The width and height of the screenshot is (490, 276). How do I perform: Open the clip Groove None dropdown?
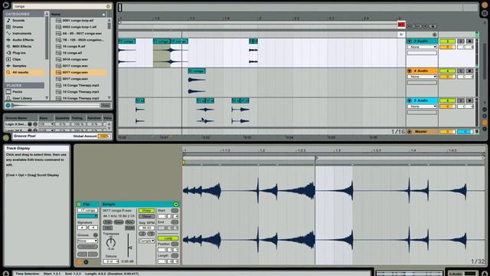pos(87,241)
